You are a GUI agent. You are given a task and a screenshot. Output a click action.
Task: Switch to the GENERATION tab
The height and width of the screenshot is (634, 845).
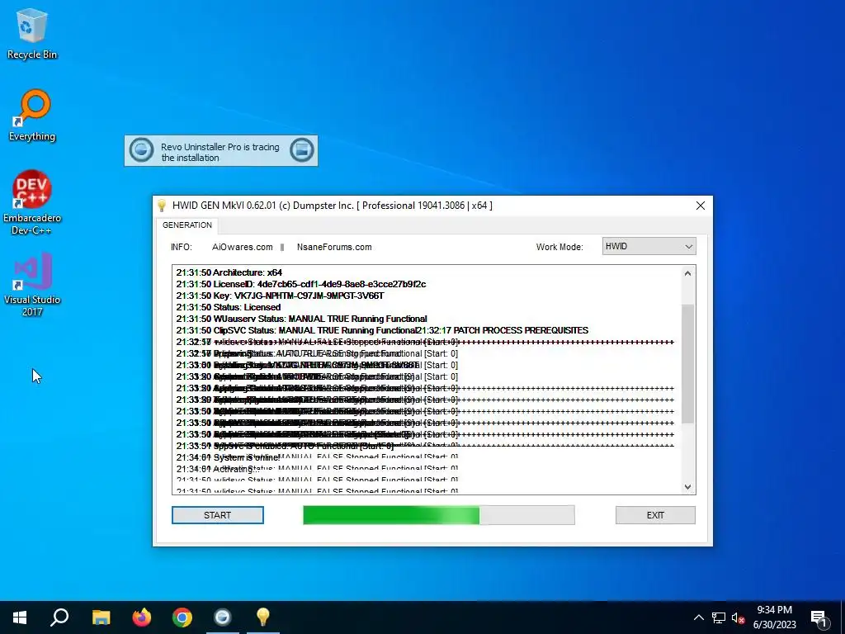(x=187, y=225)
